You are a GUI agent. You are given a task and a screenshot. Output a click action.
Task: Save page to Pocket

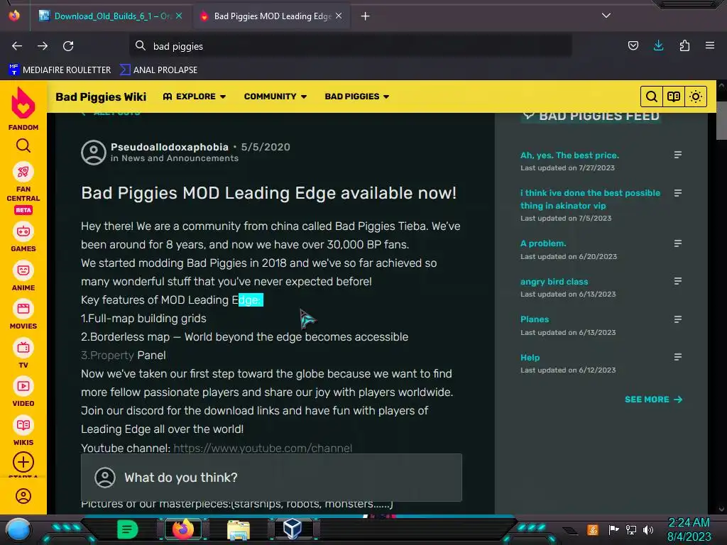[x=633, y=45]
